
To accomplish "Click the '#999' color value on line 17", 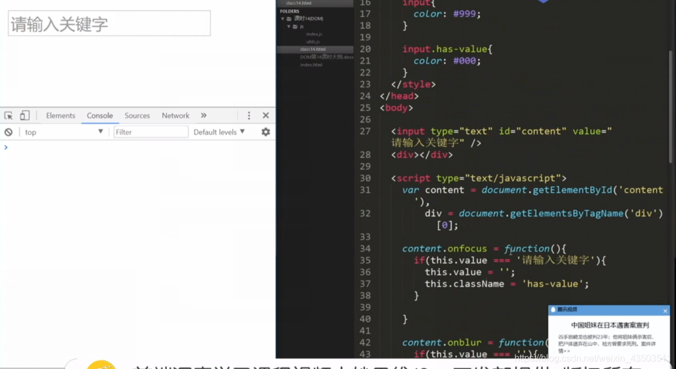I will click(464, 14).
